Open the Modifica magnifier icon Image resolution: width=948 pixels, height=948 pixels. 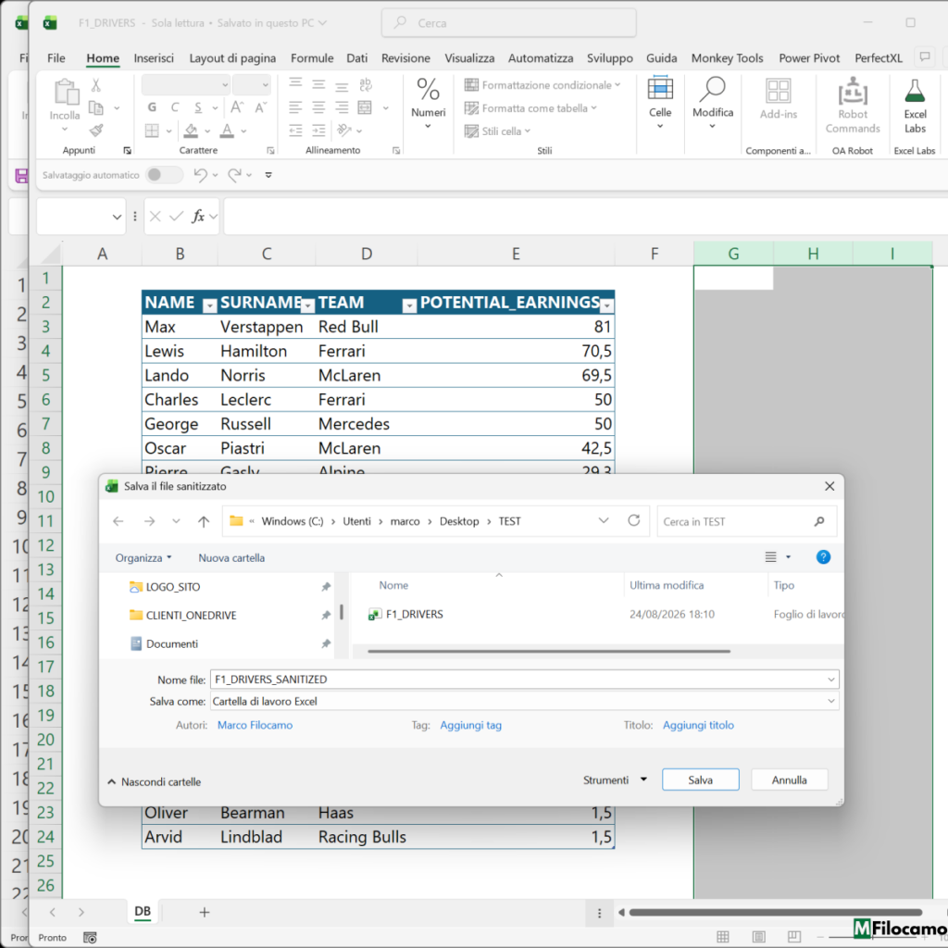pos(712,88)
